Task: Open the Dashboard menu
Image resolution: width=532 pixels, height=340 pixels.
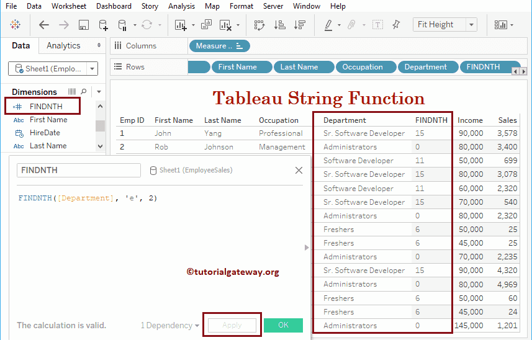Action: tap(114, 6)
